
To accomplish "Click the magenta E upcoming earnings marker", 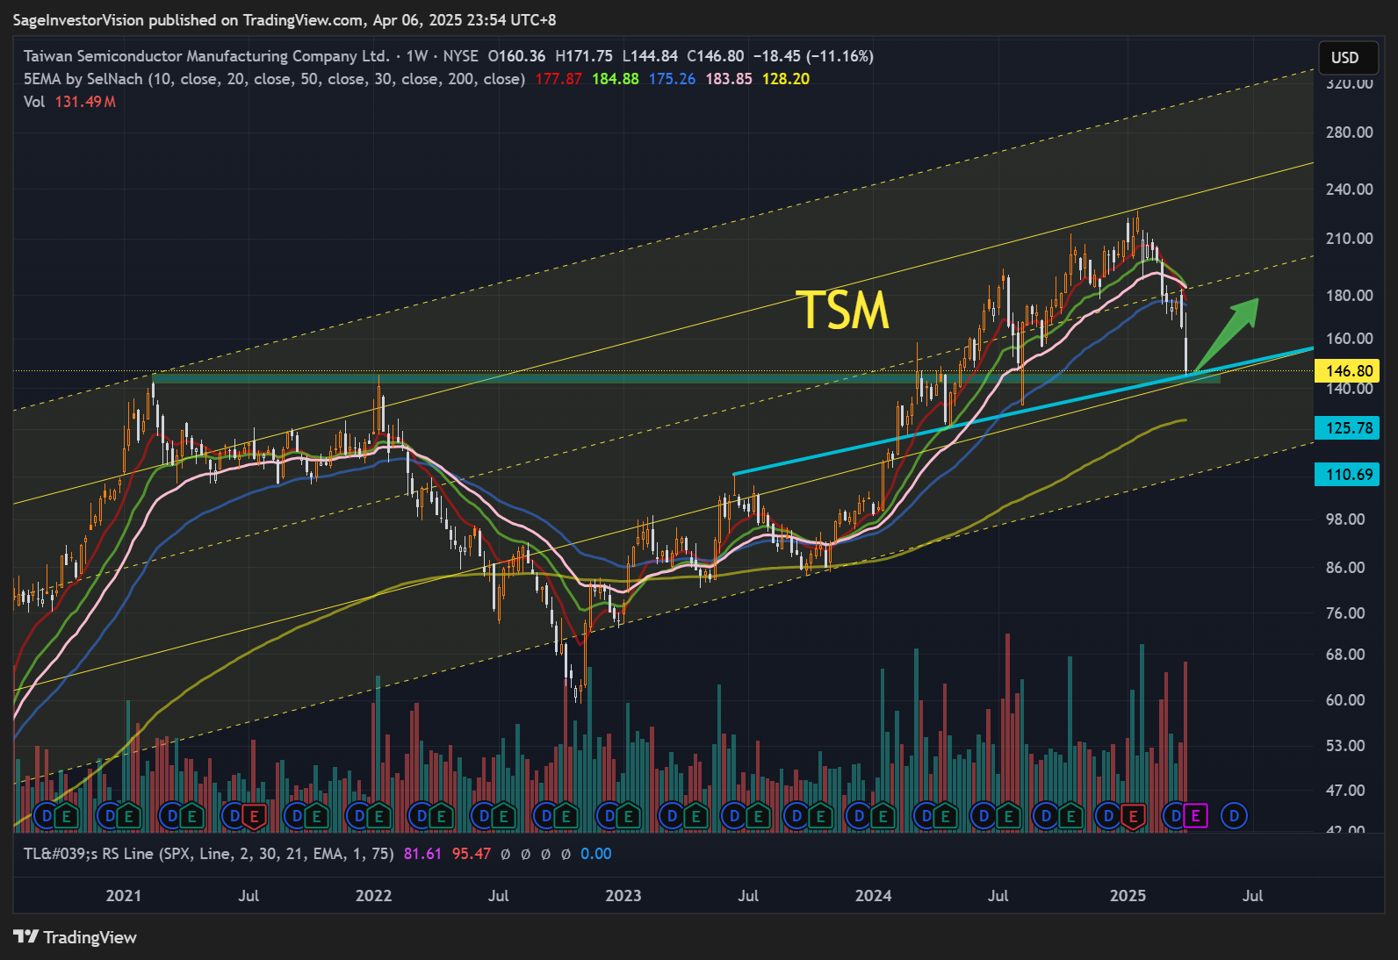I will point(1195,817).
